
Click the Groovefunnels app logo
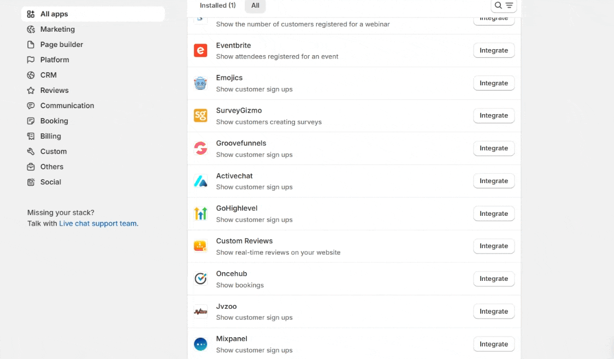click(200, 149)
